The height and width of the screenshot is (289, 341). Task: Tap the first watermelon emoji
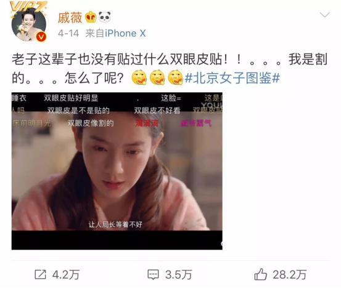pyautogui.click(x=139, y=77)
